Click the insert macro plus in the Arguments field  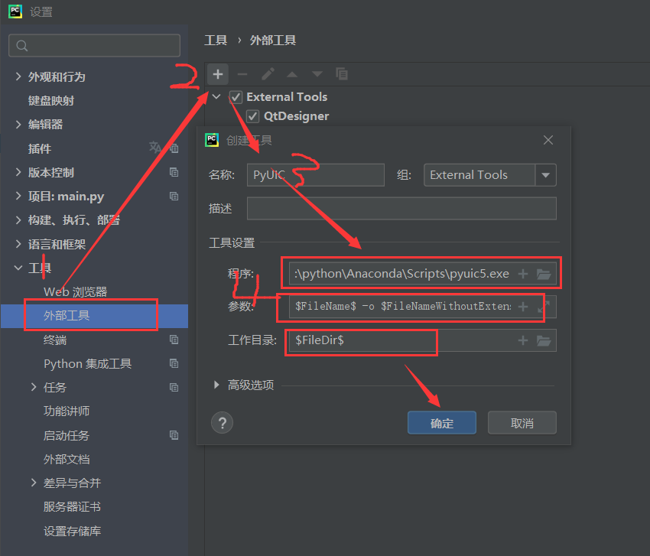click(523, 307)
